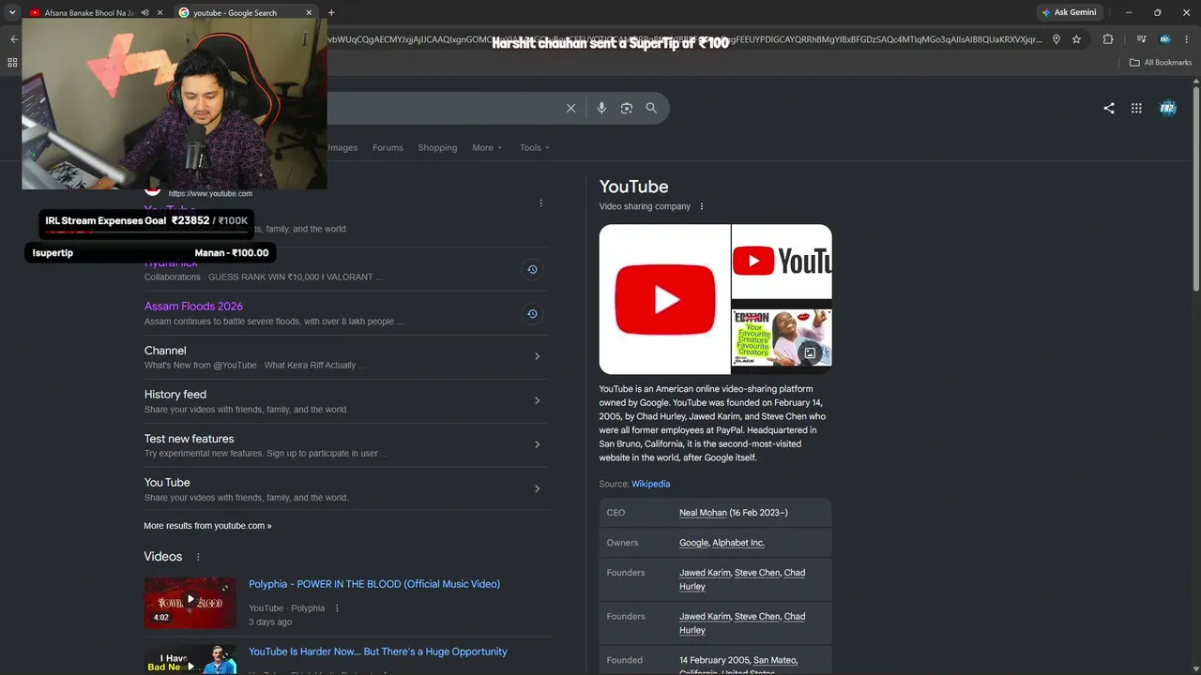
Task: Click the address bar URL field
Action: point(685,39)
